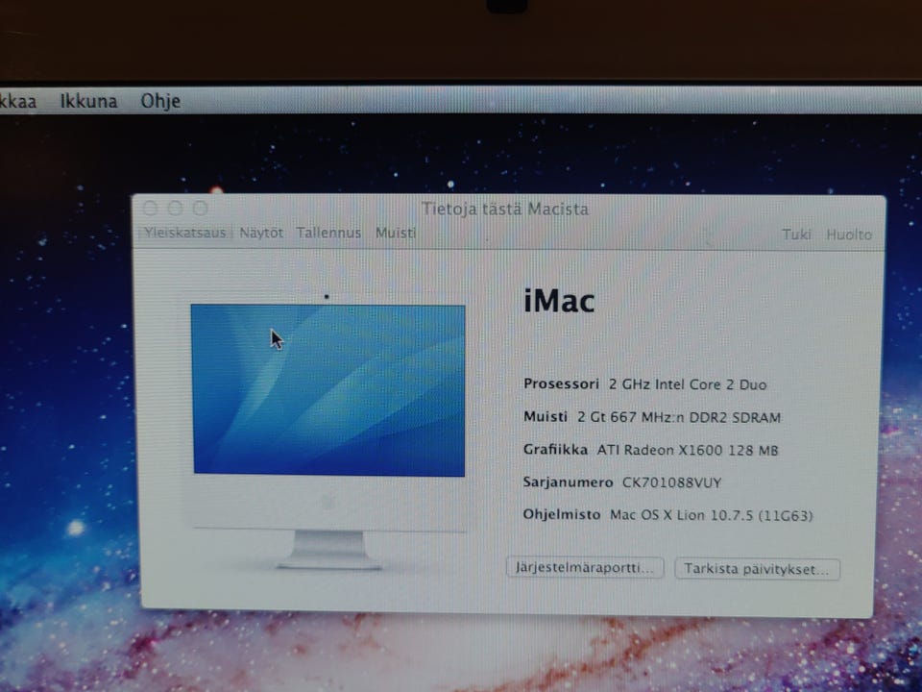Open the Ohje help menu
922x692 pixels.
160,101
